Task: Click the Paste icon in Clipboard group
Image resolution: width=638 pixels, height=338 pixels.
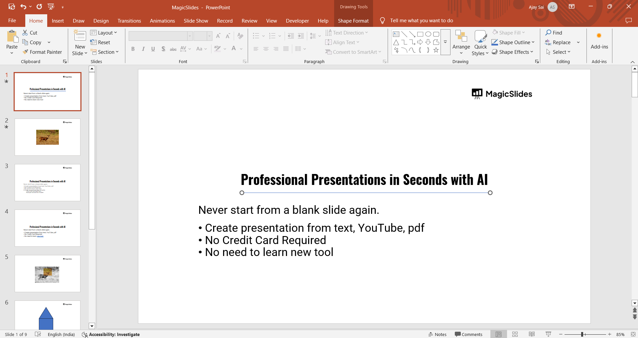Action: (12, 37)
